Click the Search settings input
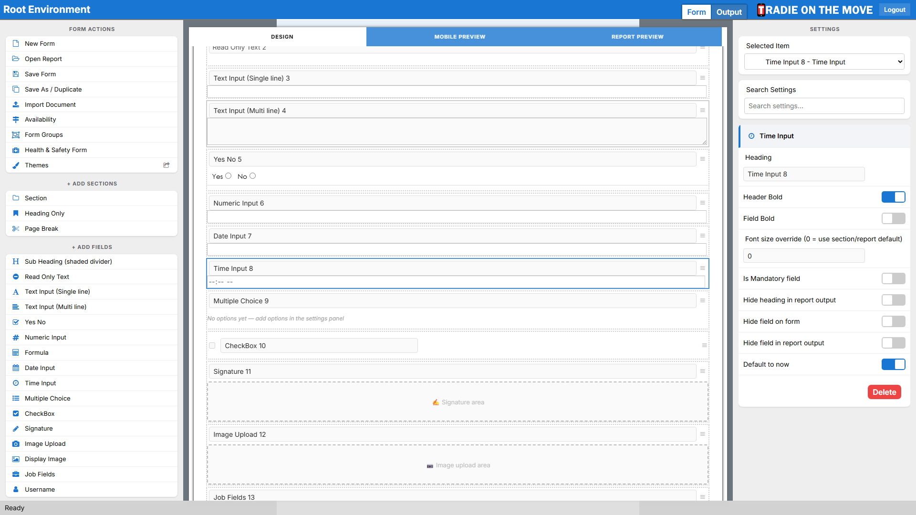Viewport: 916px width, 515px height. click(824, 106)
